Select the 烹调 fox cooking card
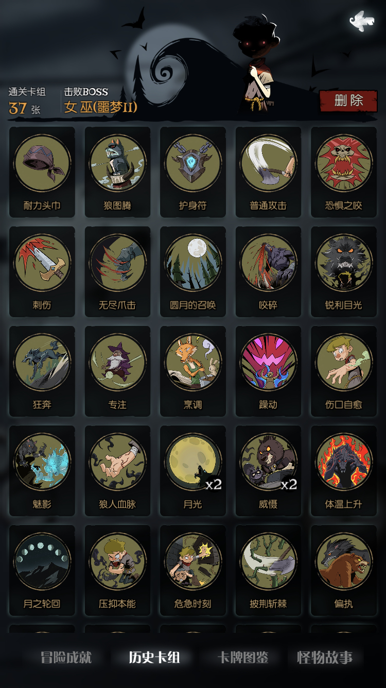This screenshot has height=688, width=386. (193, 371)
